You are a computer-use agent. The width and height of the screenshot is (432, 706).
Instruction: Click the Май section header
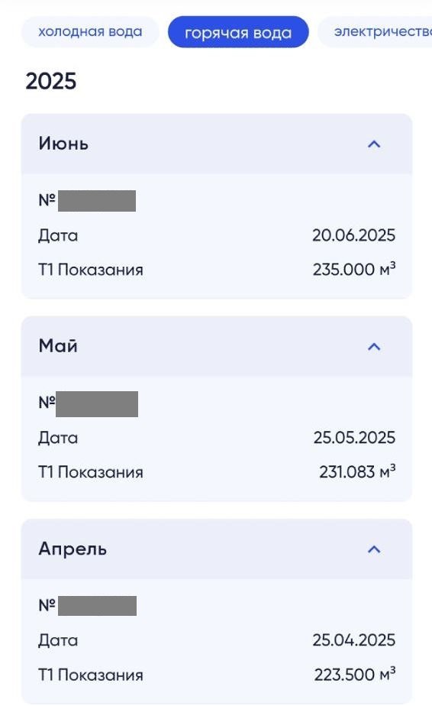[x=217, y=346]
